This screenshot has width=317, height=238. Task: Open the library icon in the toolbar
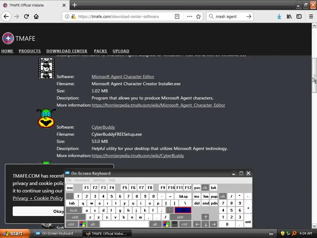[289, 17]
